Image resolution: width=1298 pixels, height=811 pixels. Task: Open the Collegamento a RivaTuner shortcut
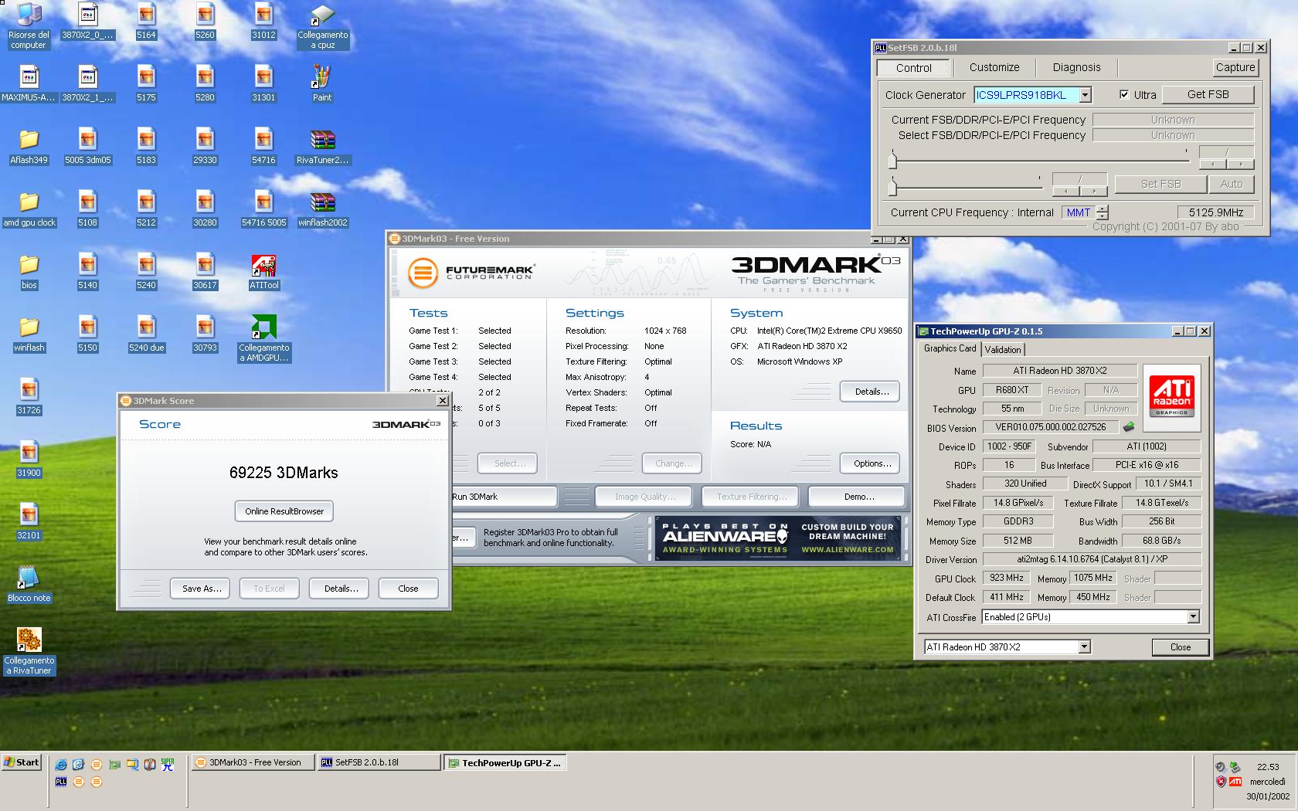coord(29,651)
